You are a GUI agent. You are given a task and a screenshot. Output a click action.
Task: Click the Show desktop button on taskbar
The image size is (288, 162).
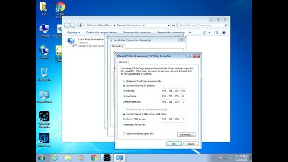tap(250, 158)
